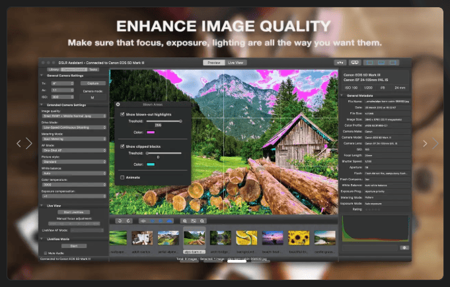Open the AF Mode dropdown
The image size is (450, 287).
point(74,150)
